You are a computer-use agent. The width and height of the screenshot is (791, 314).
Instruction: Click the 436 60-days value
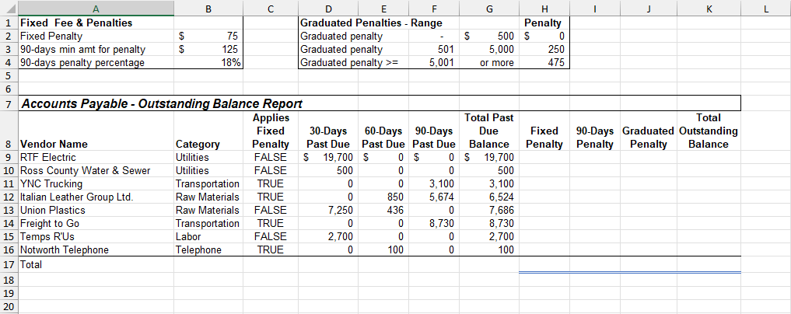pos(383,210)
